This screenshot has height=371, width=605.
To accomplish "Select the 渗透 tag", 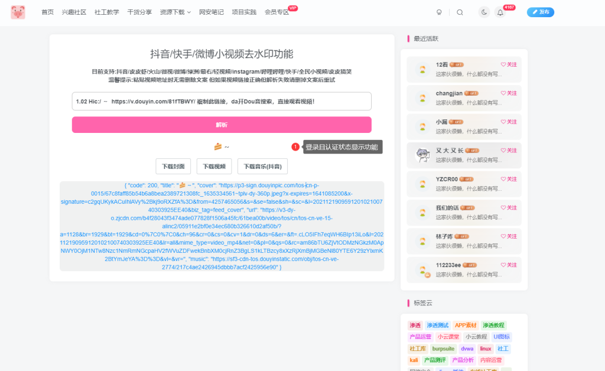I will (415, 325).
